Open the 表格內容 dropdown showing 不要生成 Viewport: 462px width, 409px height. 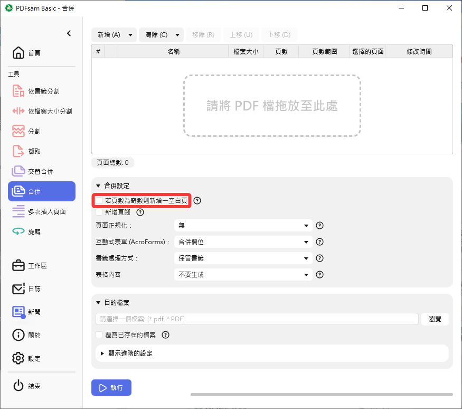pyautogui.click(x=243, y=275)
